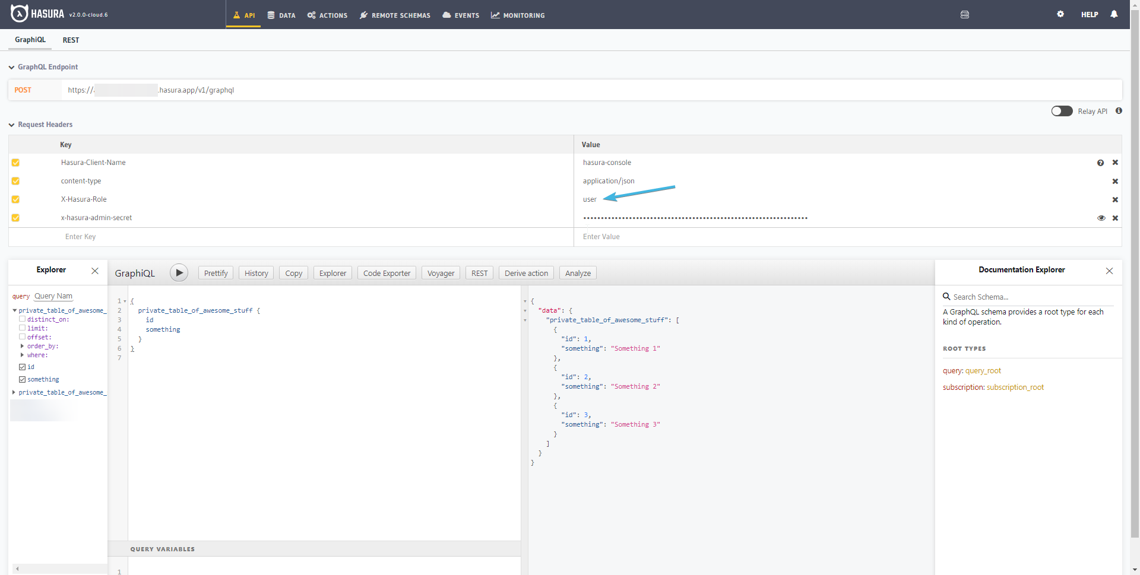Select the GraphiQL sub-tab
Screen dimensions: 1140x575
tap(30, 40)
